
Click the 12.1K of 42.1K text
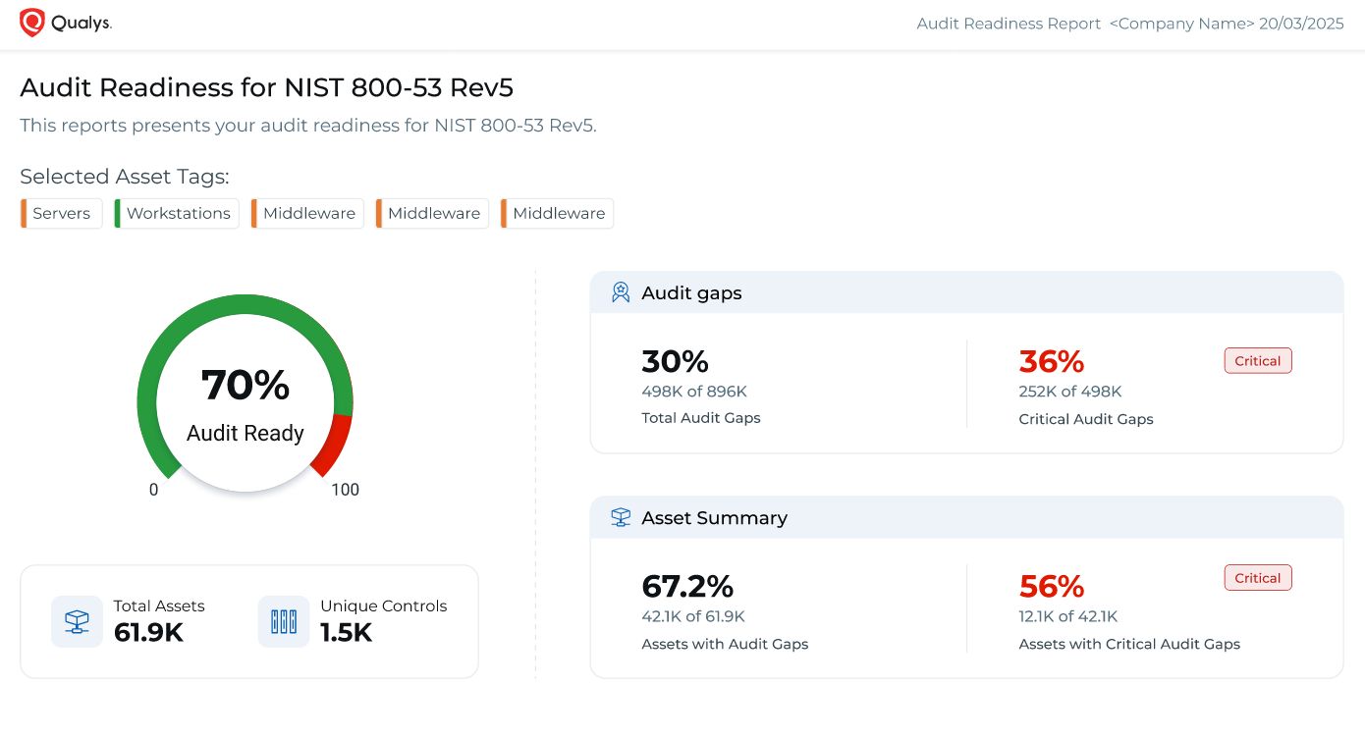[1068, 616]
